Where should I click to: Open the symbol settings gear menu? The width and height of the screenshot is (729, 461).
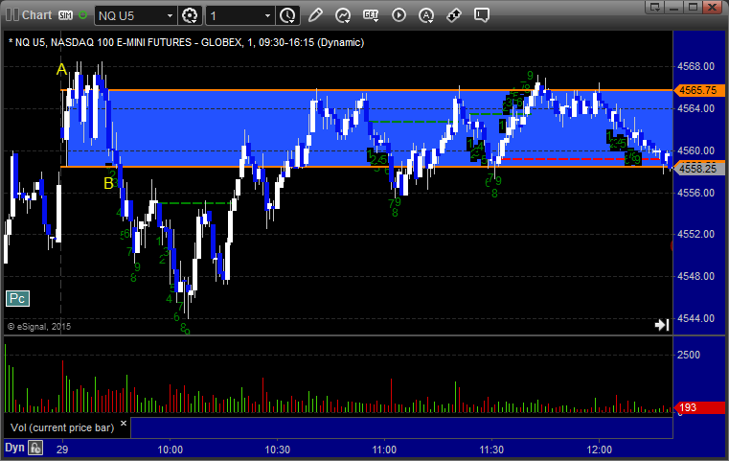[x=190, y=16]
